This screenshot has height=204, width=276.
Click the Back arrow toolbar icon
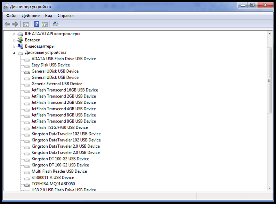coord(7,24)
